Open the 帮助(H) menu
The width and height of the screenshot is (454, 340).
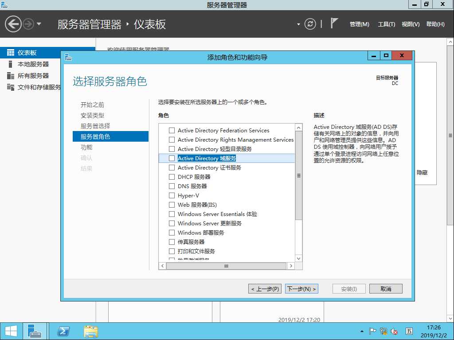point(435,24)
